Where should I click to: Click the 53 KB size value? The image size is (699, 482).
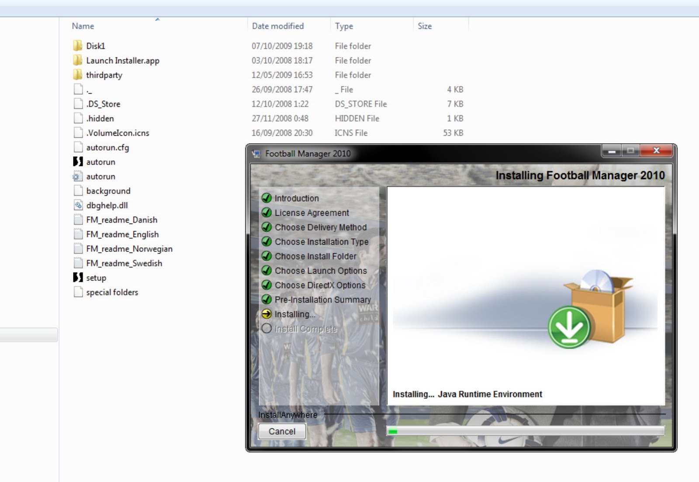(x=453, y=133)
